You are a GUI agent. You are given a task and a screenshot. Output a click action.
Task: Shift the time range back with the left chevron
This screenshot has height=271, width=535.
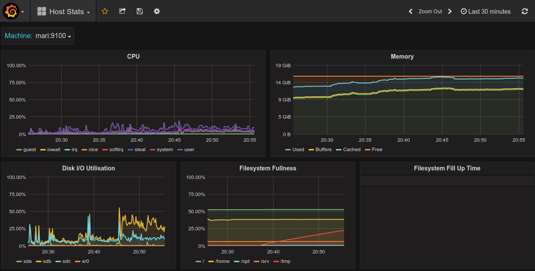[410, 11]
